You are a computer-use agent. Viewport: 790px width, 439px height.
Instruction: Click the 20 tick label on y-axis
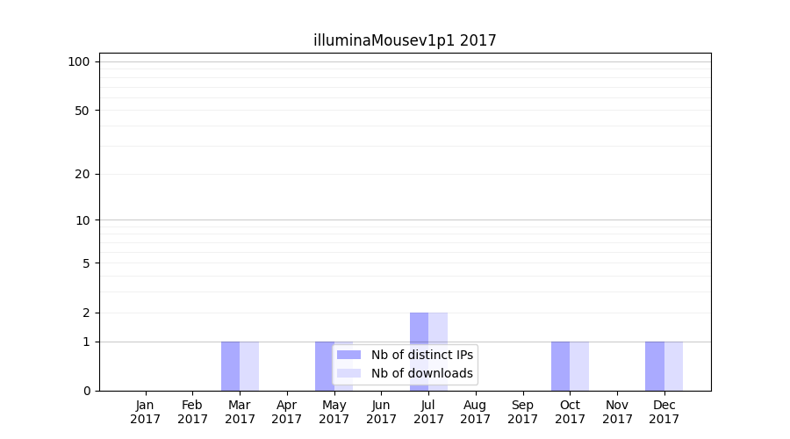(83, 174)
